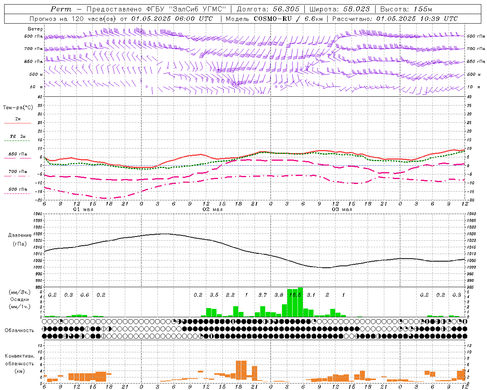Click the "0.6" precipitation value

click(84, 295)
